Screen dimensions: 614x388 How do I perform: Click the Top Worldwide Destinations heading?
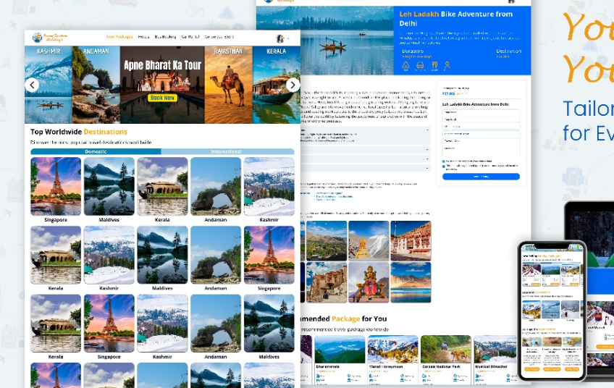coord(79,132)
